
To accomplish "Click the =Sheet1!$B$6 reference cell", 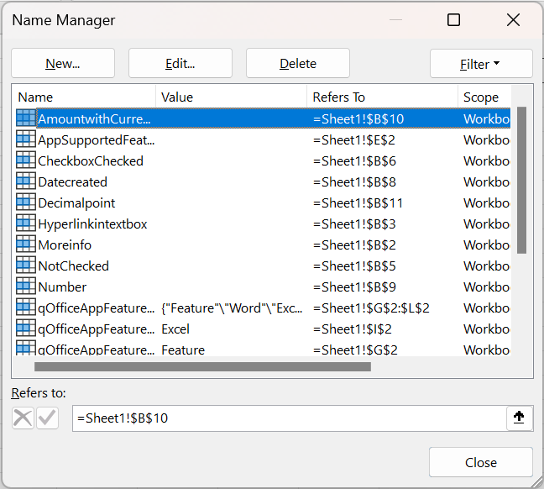I will (x=354, y=160).
